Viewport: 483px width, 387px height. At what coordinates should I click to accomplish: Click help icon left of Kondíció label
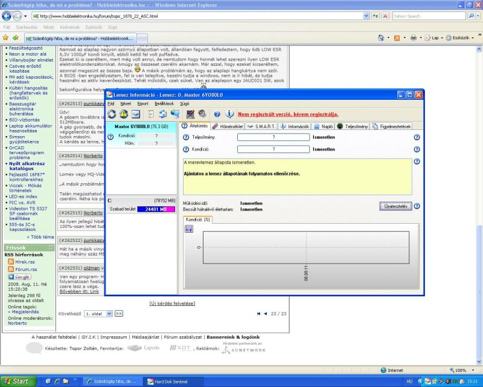186,149
